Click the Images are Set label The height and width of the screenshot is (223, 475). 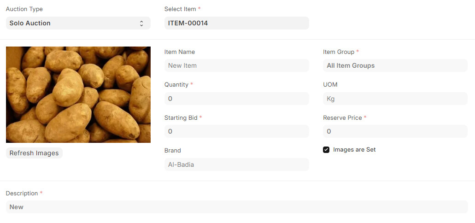point(354,149)
